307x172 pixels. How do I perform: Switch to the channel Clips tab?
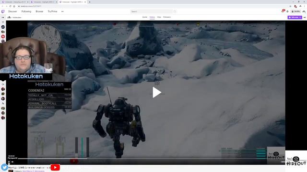coord(159,17)
